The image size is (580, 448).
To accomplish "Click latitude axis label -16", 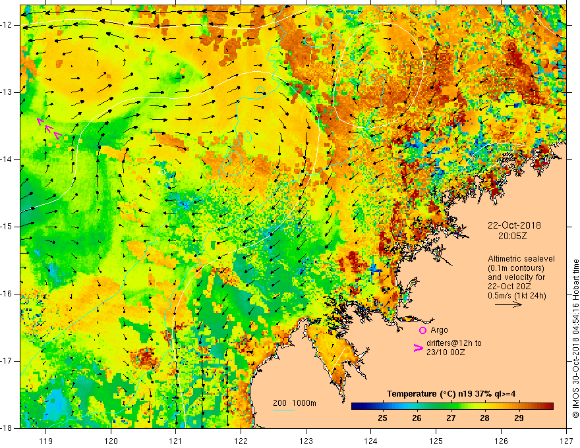I will [x=7, y=294].
